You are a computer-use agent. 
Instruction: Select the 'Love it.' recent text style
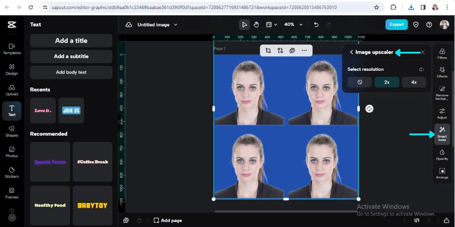[43, 110]
